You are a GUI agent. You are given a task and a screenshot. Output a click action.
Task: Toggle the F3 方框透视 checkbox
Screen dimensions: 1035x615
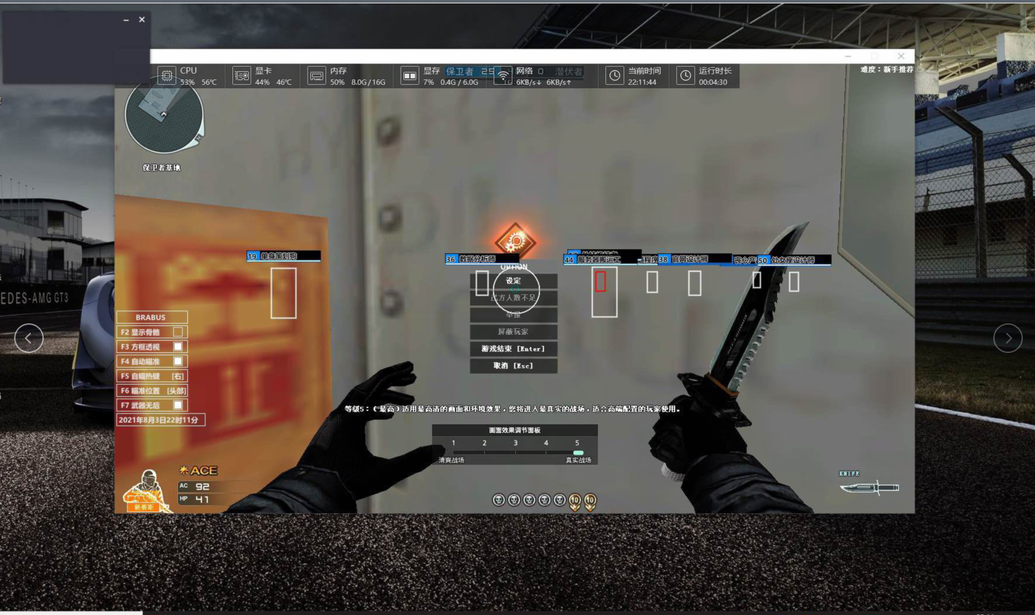178,347
